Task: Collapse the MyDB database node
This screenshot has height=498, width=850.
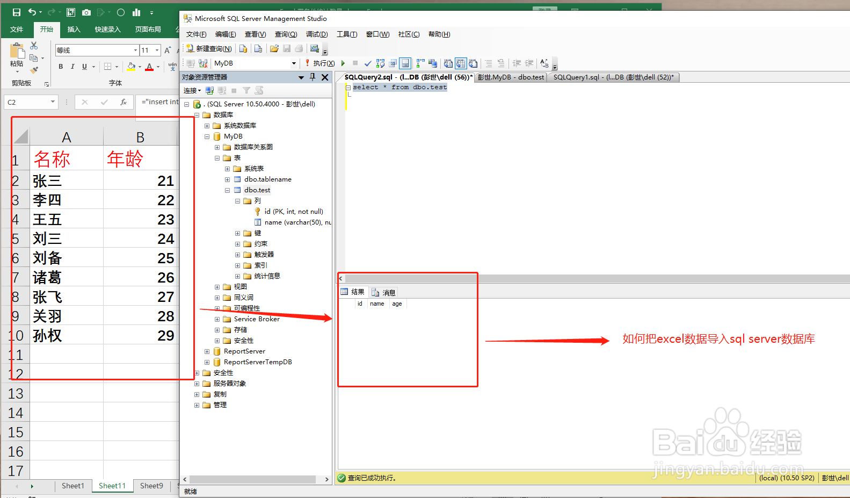Action: pyautogui.click(x=207, y=136)
